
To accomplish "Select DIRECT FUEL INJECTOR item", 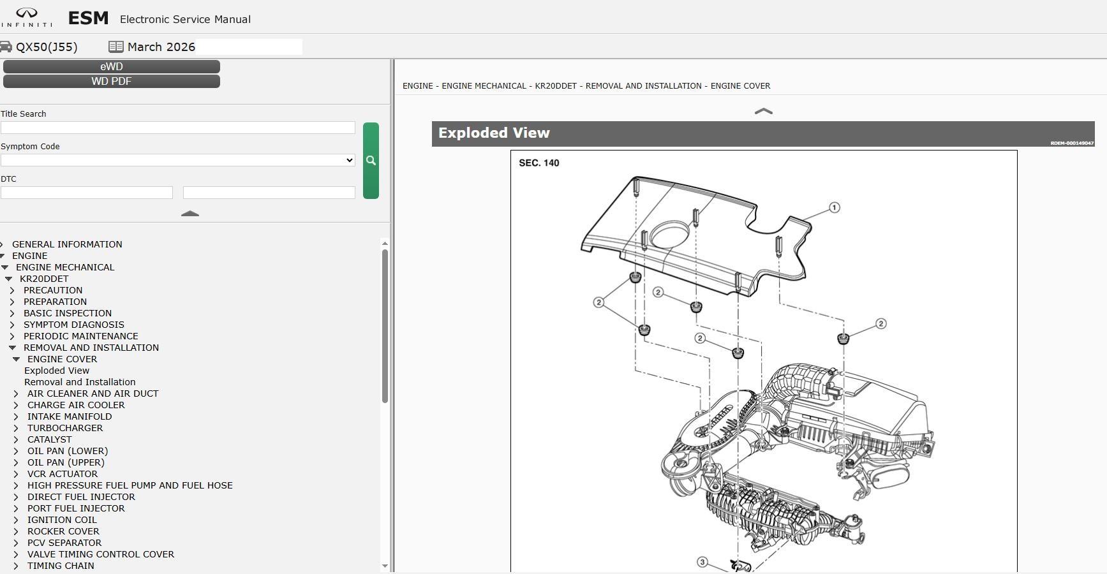I will (x=81, y=497).
